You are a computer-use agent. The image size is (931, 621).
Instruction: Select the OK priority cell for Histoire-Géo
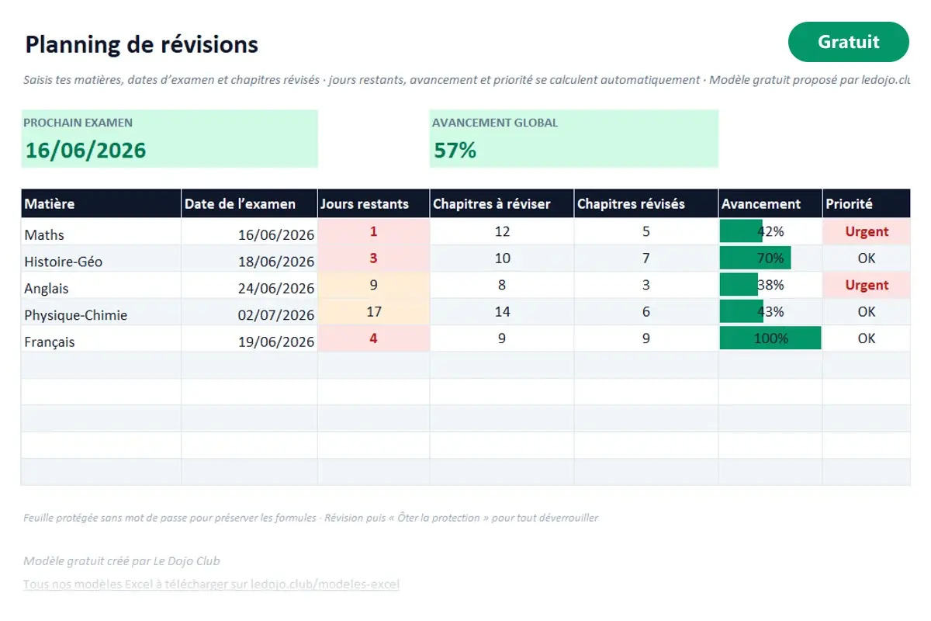(x=867, y=259)
